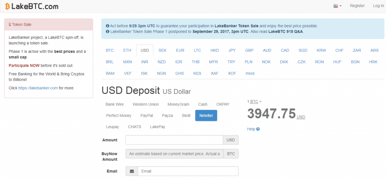
Task: Pick Perfect Money deposit method
Action: pos(119,115)
